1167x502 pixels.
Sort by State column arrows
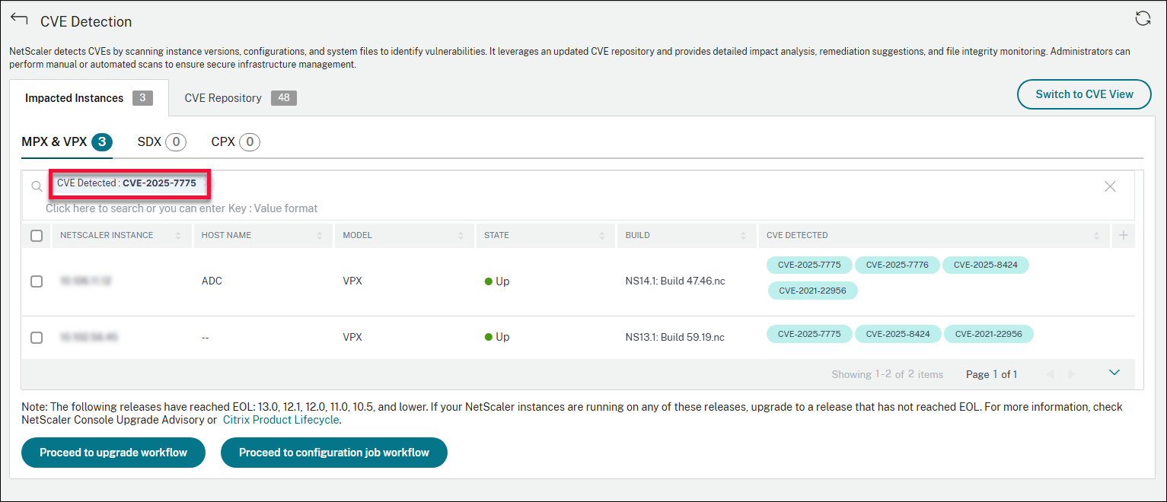point(601,236)
